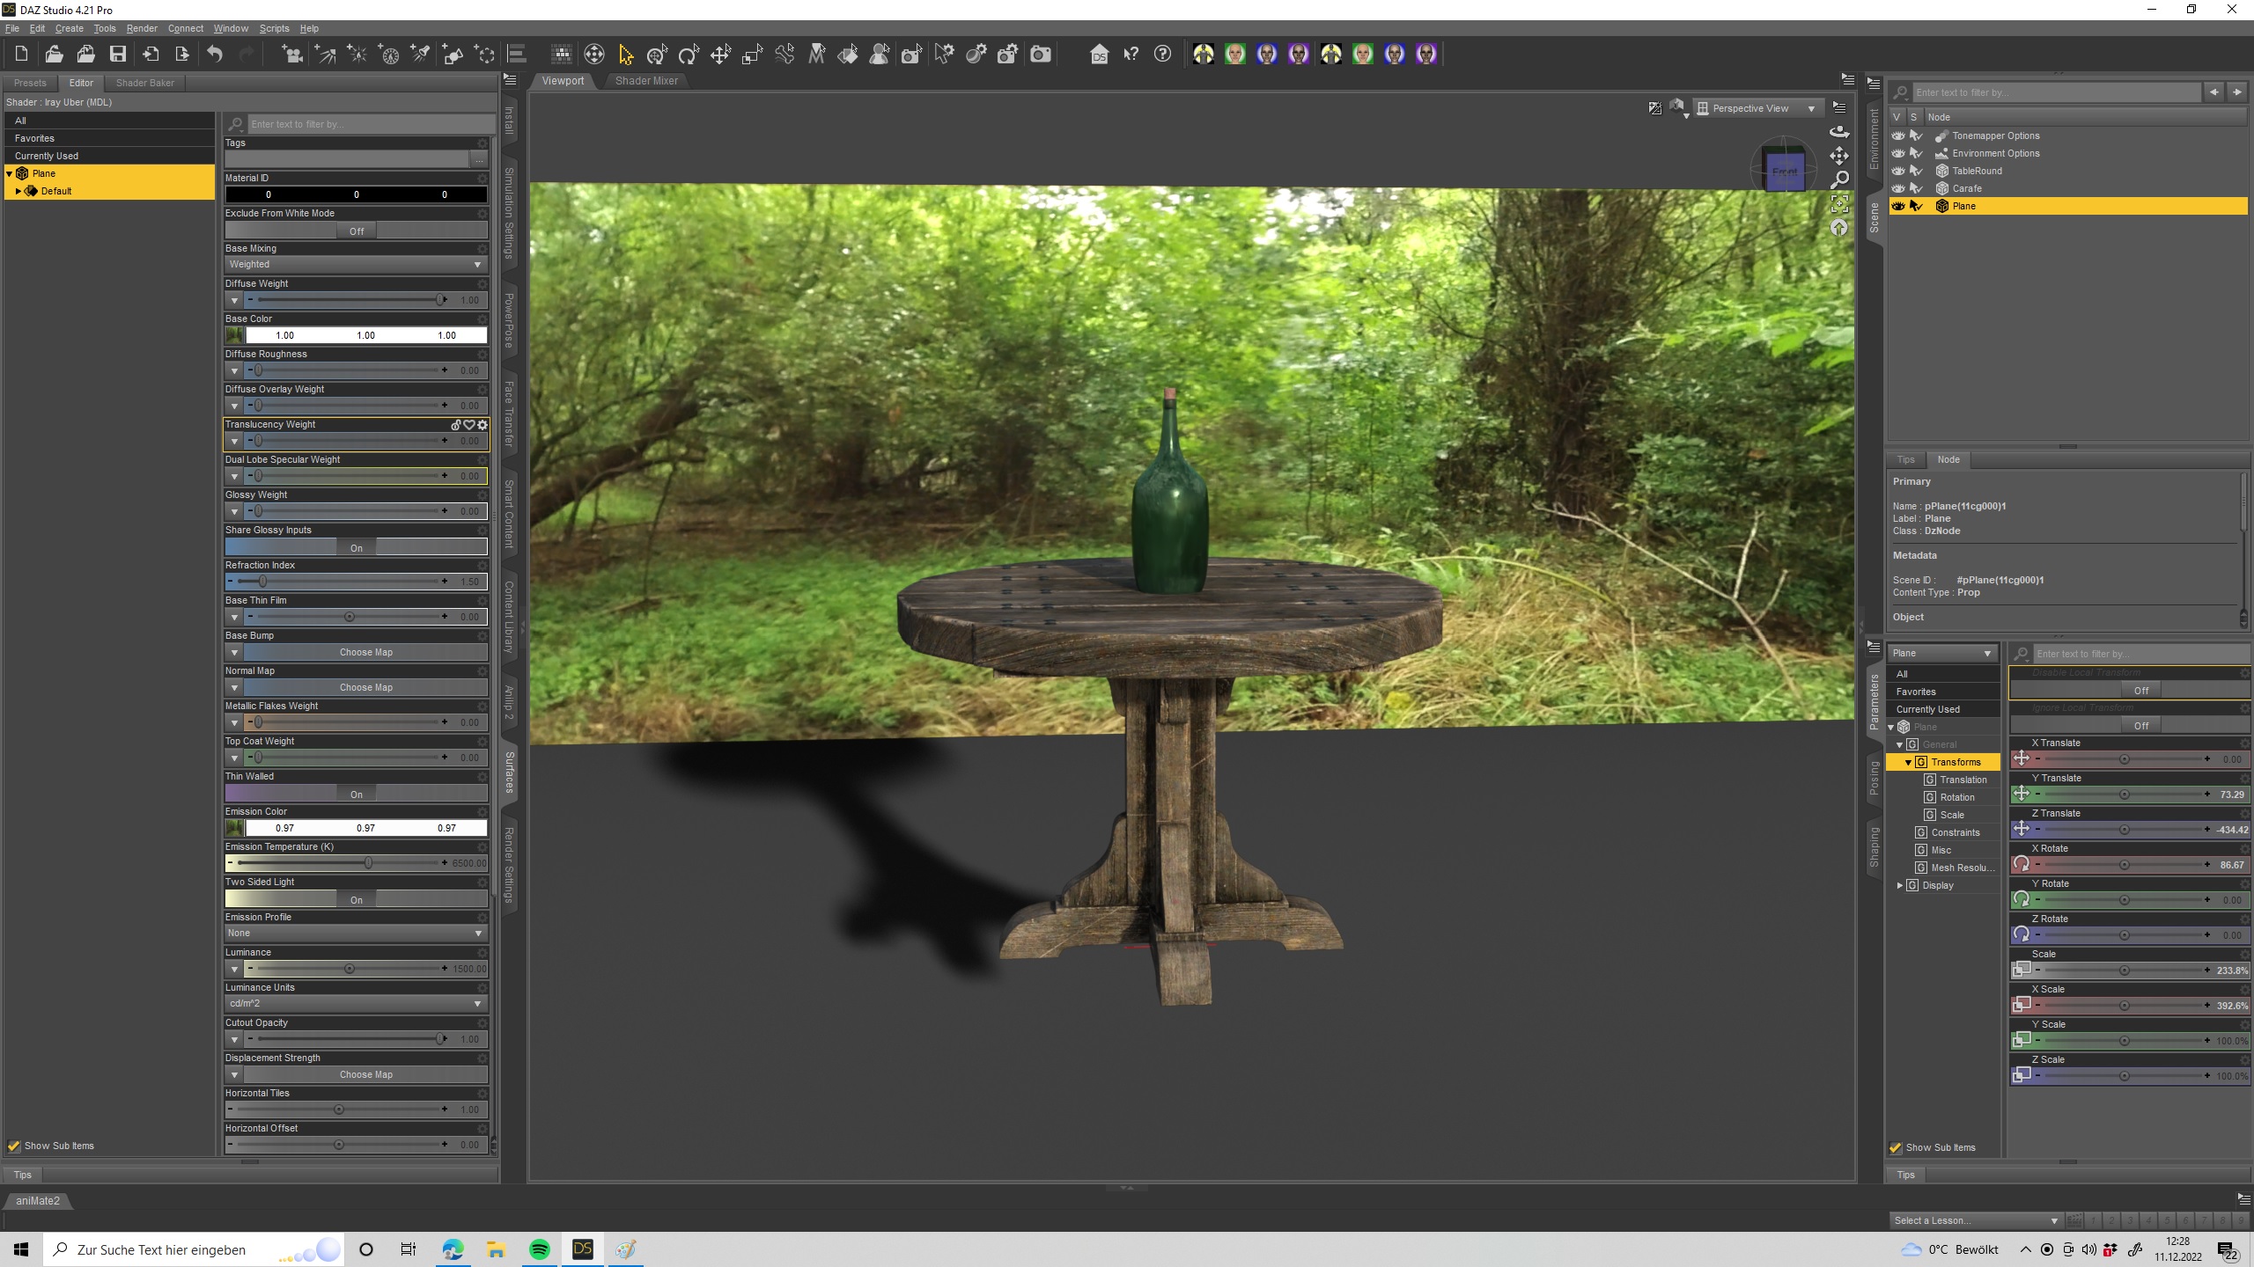Click the Save file toolbar icon

point(117,55)
